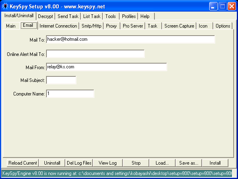Screen dimensions: 238x179
Task: Switch to the Tools tab
Action: click(x=111, y=16)
